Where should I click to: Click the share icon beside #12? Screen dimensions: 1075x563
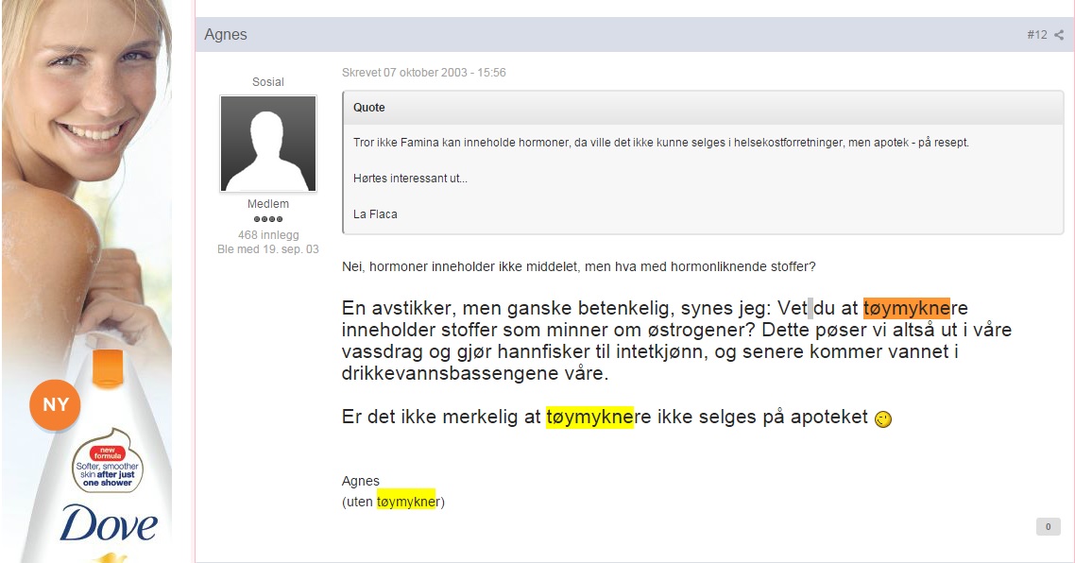1059,35
